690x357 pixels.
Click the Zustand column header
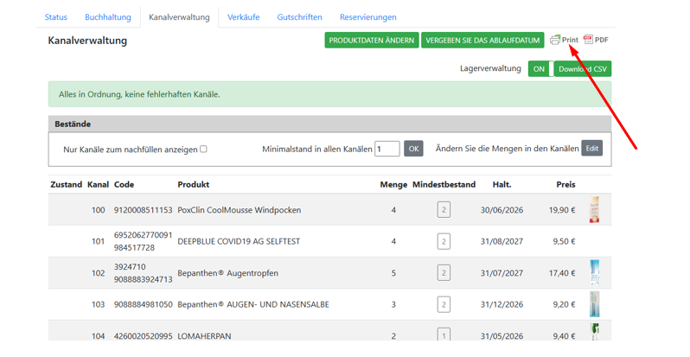tap(66, 185)
